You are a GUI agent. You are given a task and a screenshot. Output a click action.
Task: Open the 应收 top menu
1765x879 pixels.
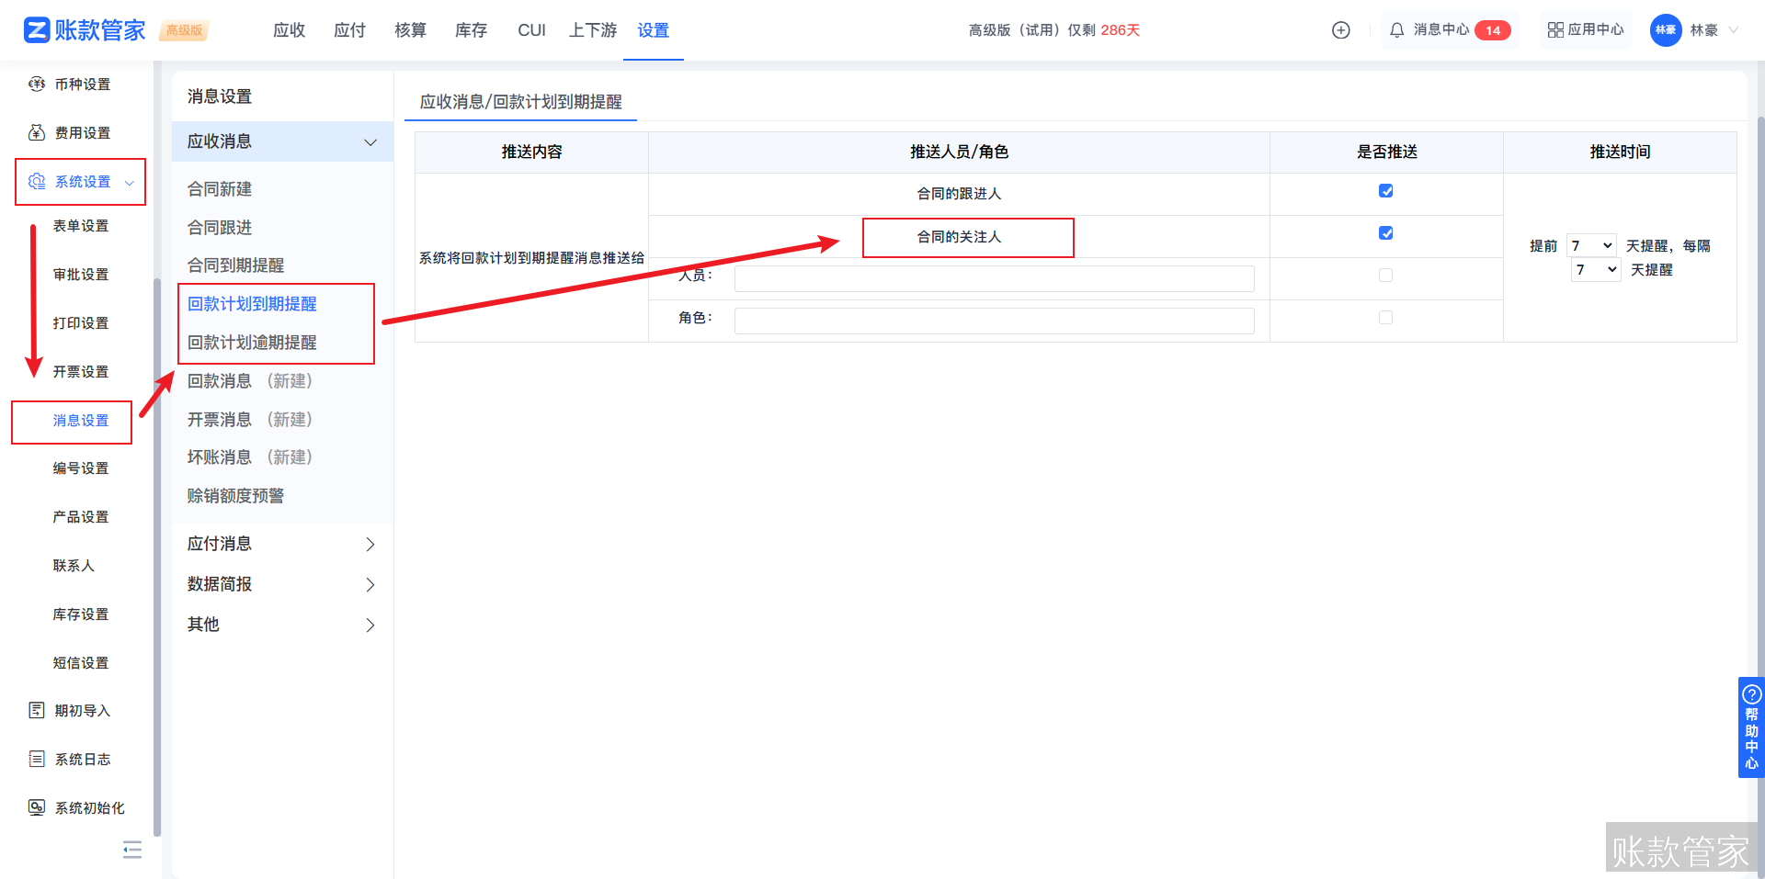289,30
